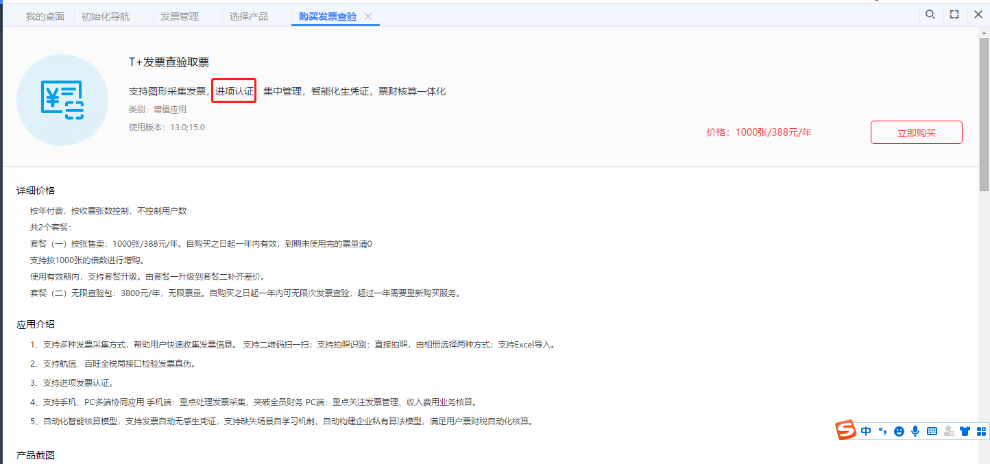Click the 类别: 增值应用 label

point(158,109)
